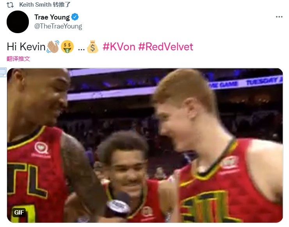289x227 pixels.
Task: Open the more options ellipsis menu
Action: coord(279,17)
